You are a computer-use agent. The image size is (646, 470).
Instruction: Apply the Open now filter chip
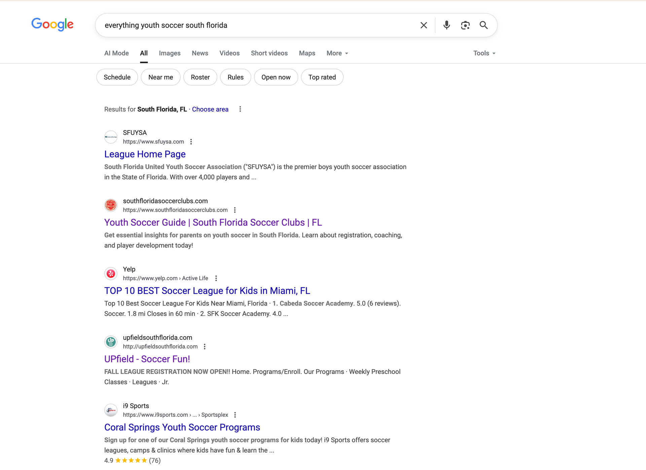tap(276, 77)
